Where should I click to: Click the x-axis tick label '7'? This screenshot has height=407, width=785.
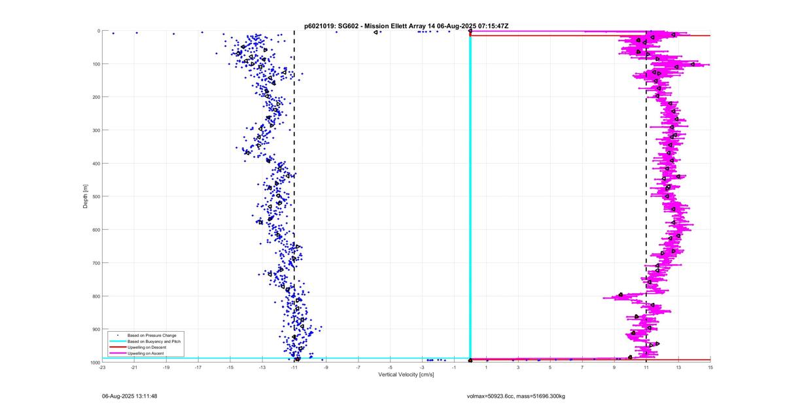click(582, 367)
